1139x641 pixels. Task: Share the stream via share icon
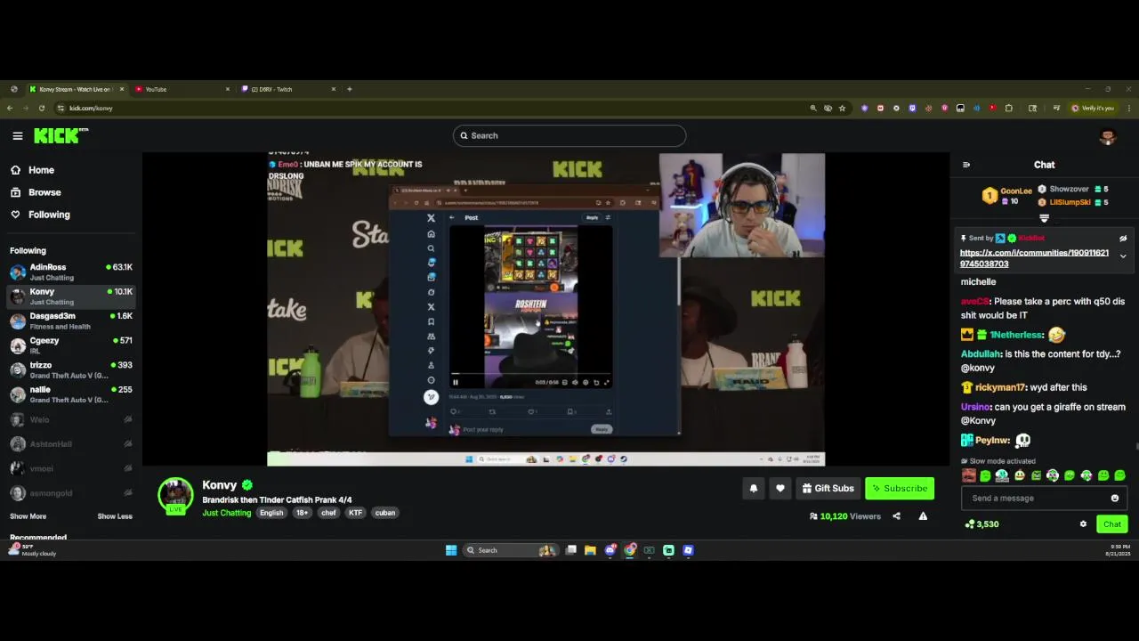coord(896,516)
